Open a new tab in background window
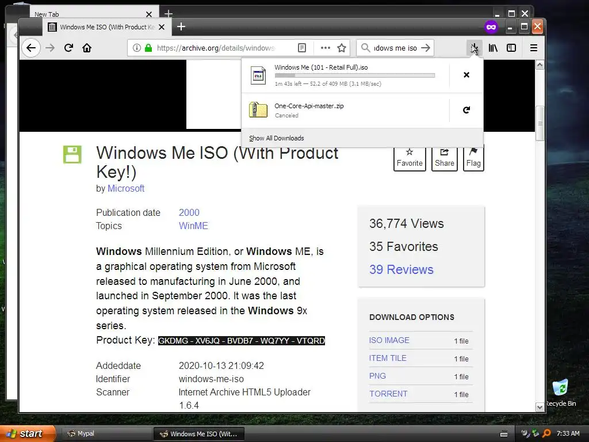Image resolution: width=589 pixels, height=442 pixels. 169,14
